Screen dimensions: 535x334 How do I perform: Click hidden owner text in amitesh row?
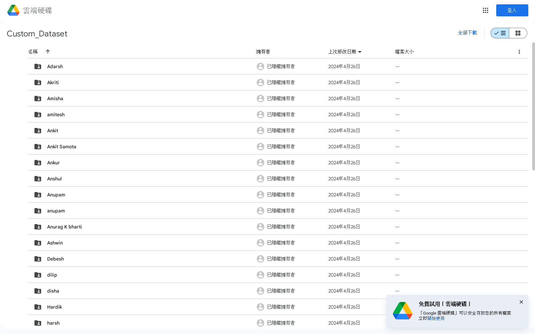281,115
